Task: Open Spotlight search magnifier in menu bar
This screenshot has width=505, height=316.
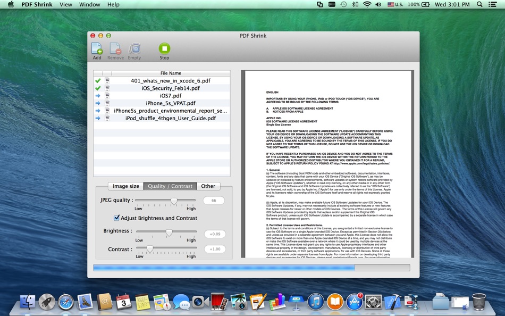Action: 479,4
